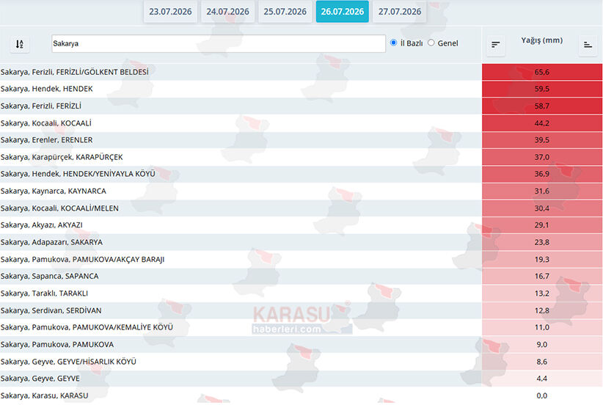Click the 12,8 rainfall value

click(x=542, y=310)
